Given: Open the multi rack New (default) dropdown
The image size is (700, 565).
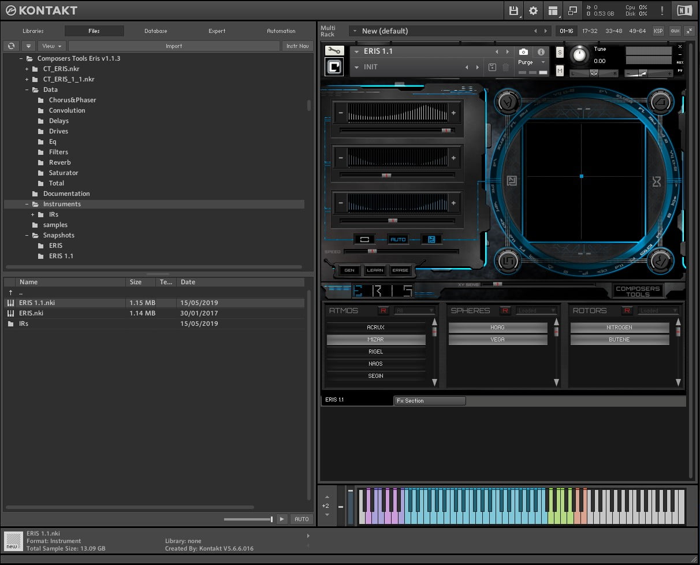Looking at the screenshot, I should click(x=450, y=31).
